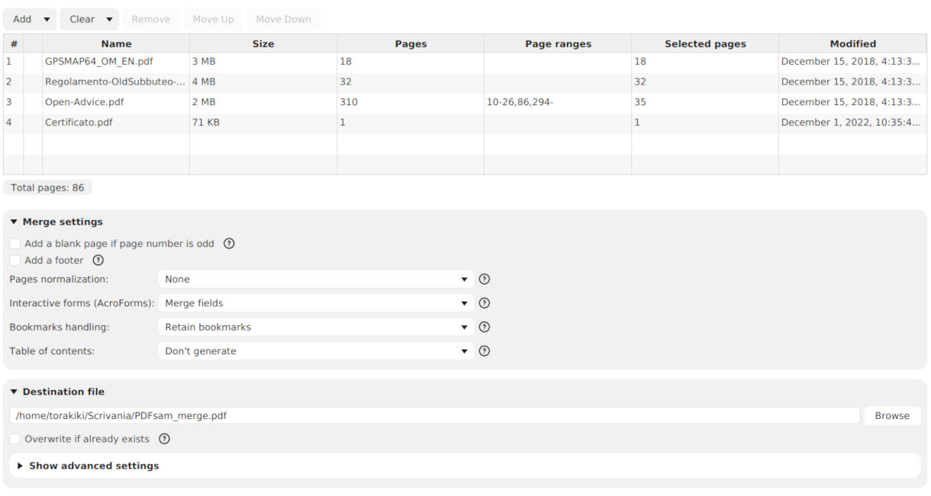Enable 'Overwrite if already exists'
Viewport: 931px width, 496px height.
(x=14, y=439)
